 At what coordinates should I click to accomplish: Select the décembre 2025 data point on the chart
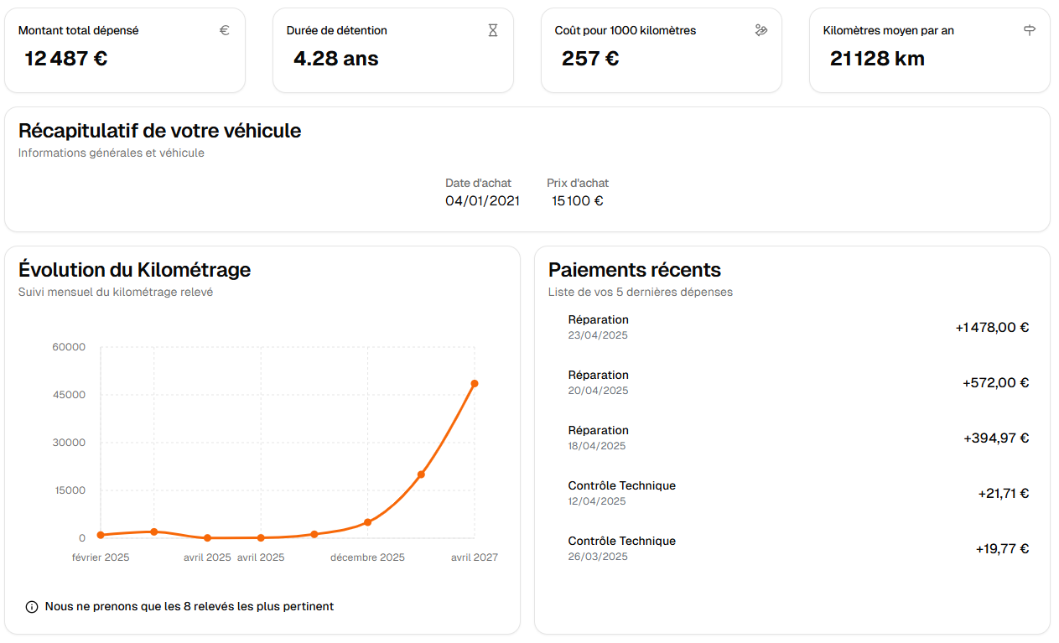click(x=367, y=522)
